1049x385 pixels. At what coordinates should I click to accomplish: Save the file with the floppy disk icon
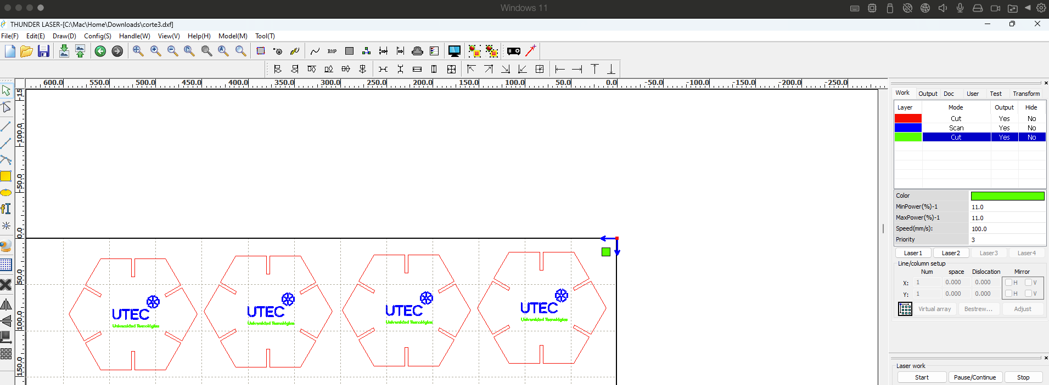click(43, 51)
